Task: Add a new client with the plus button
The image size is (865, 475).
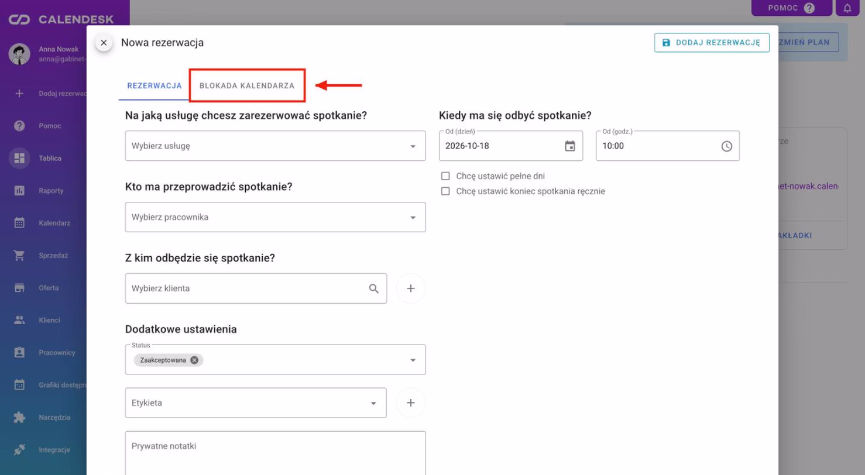Action: [411, 288]
